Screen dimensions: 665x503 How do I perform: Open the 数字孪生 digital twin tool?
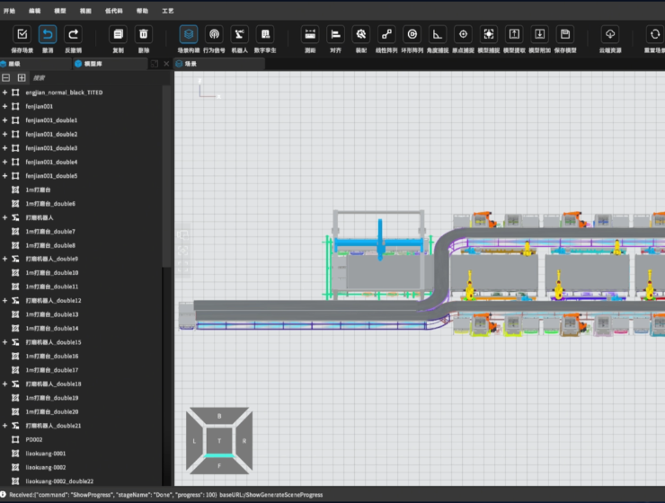[265, 34]
